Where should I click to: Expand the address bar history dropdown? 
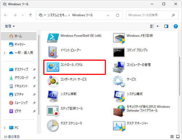[x=108, y=15]
